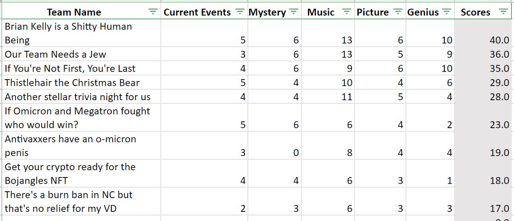514x221 pixels.
Task: Open the Team Name column filter
Action: tap(153, 12)
